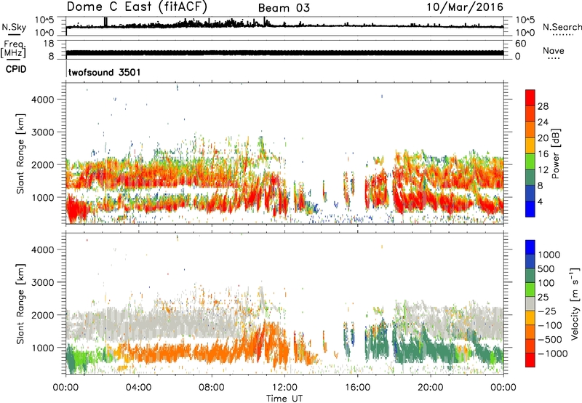
Task: Click the '1000' tick label of the velocity panel
Action: click(x=43, y=348)
